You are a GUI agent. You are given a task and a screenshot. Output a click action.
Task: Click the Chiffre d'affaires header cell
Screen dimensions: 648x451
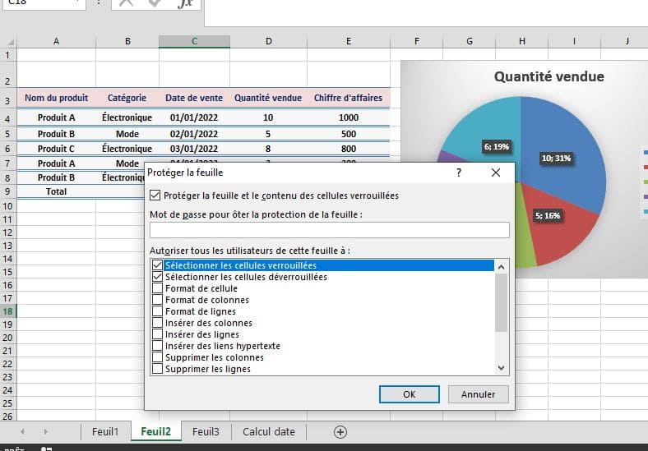[349, 98]
